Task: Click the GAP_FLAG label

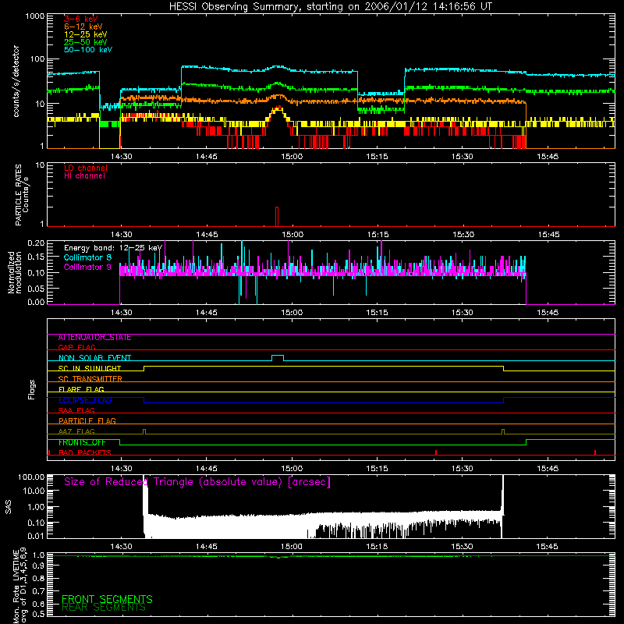Action: click(x=76, y=347)
